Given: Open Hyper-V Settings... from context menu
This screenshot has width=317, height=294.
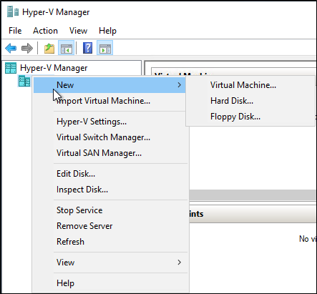Looking at the screenshot, I should (92, 122).
